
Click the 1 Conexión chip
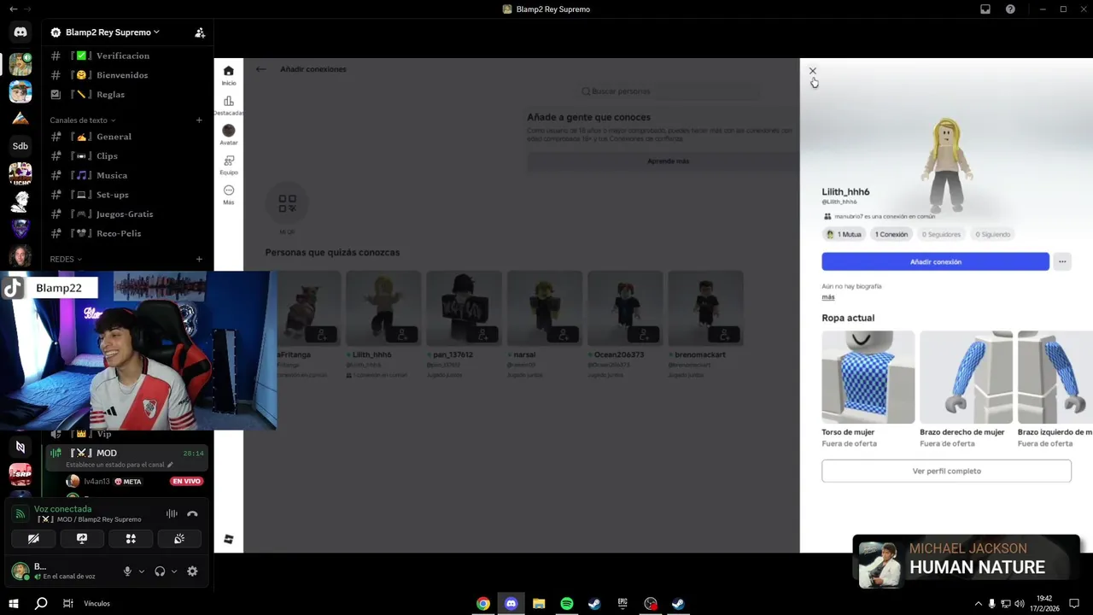[x=891, y=234]
